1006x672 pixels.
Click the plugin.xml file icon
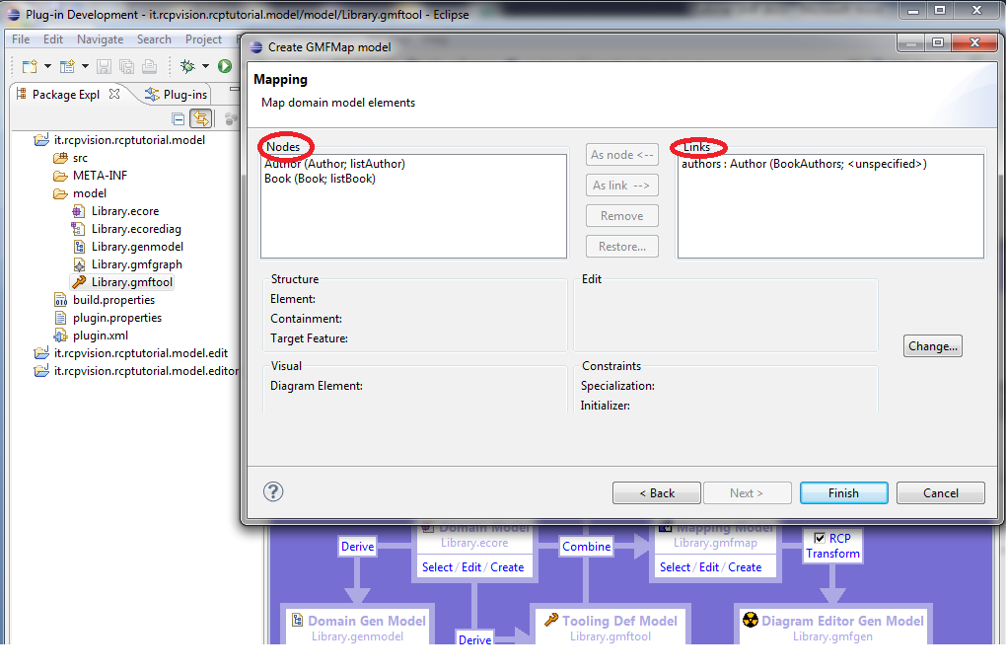pos(60,336)
